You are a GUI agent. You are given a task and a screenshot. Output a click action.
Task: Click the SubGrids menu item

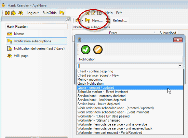click(x=50, y=13)
